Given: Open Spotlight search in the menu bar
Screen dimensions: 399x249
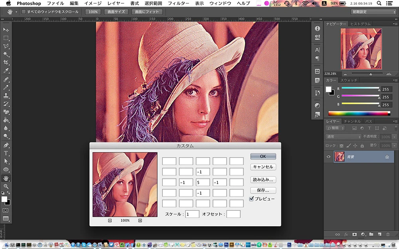Looking at the screenshot, I should 379,3.
